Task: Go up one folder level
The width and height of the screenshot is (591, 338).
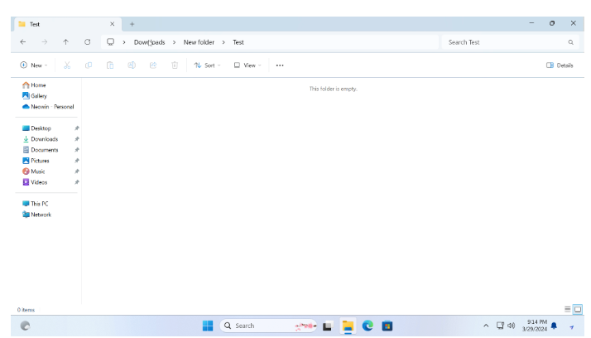Action: pyautogui.click(x=66, y=42)
